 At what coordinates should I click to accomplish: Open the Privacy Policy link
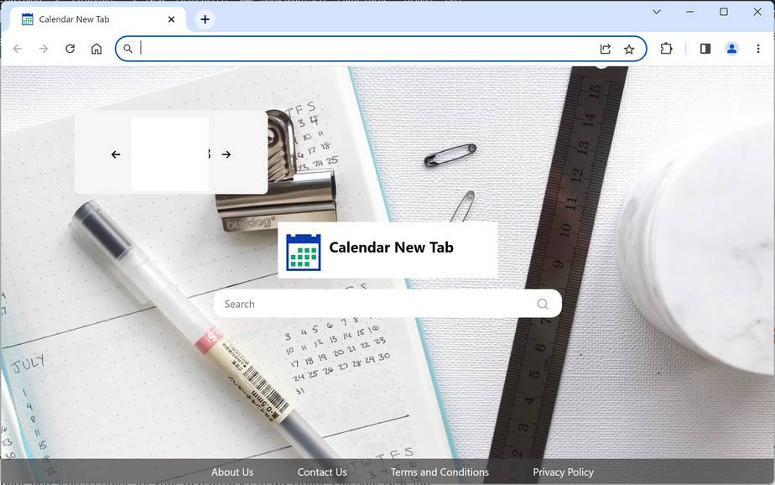point(564,472)
